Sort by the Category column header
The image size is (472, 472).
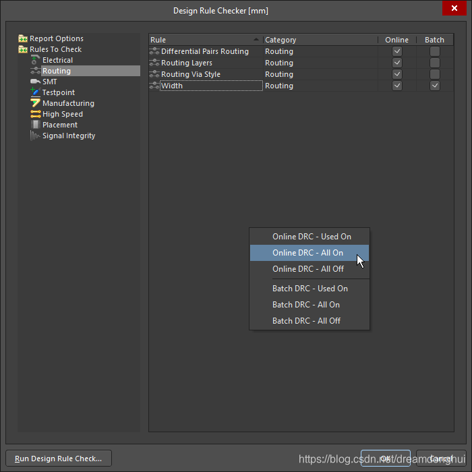320,40
